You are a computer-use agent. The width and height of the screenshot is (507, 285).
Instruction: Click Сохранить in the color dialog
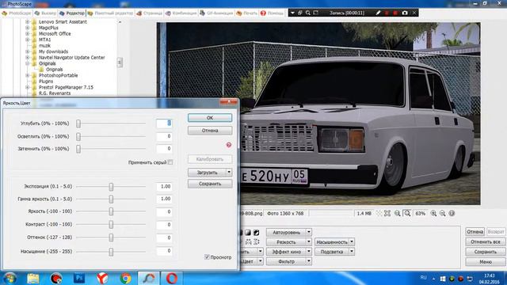[210, 184]
